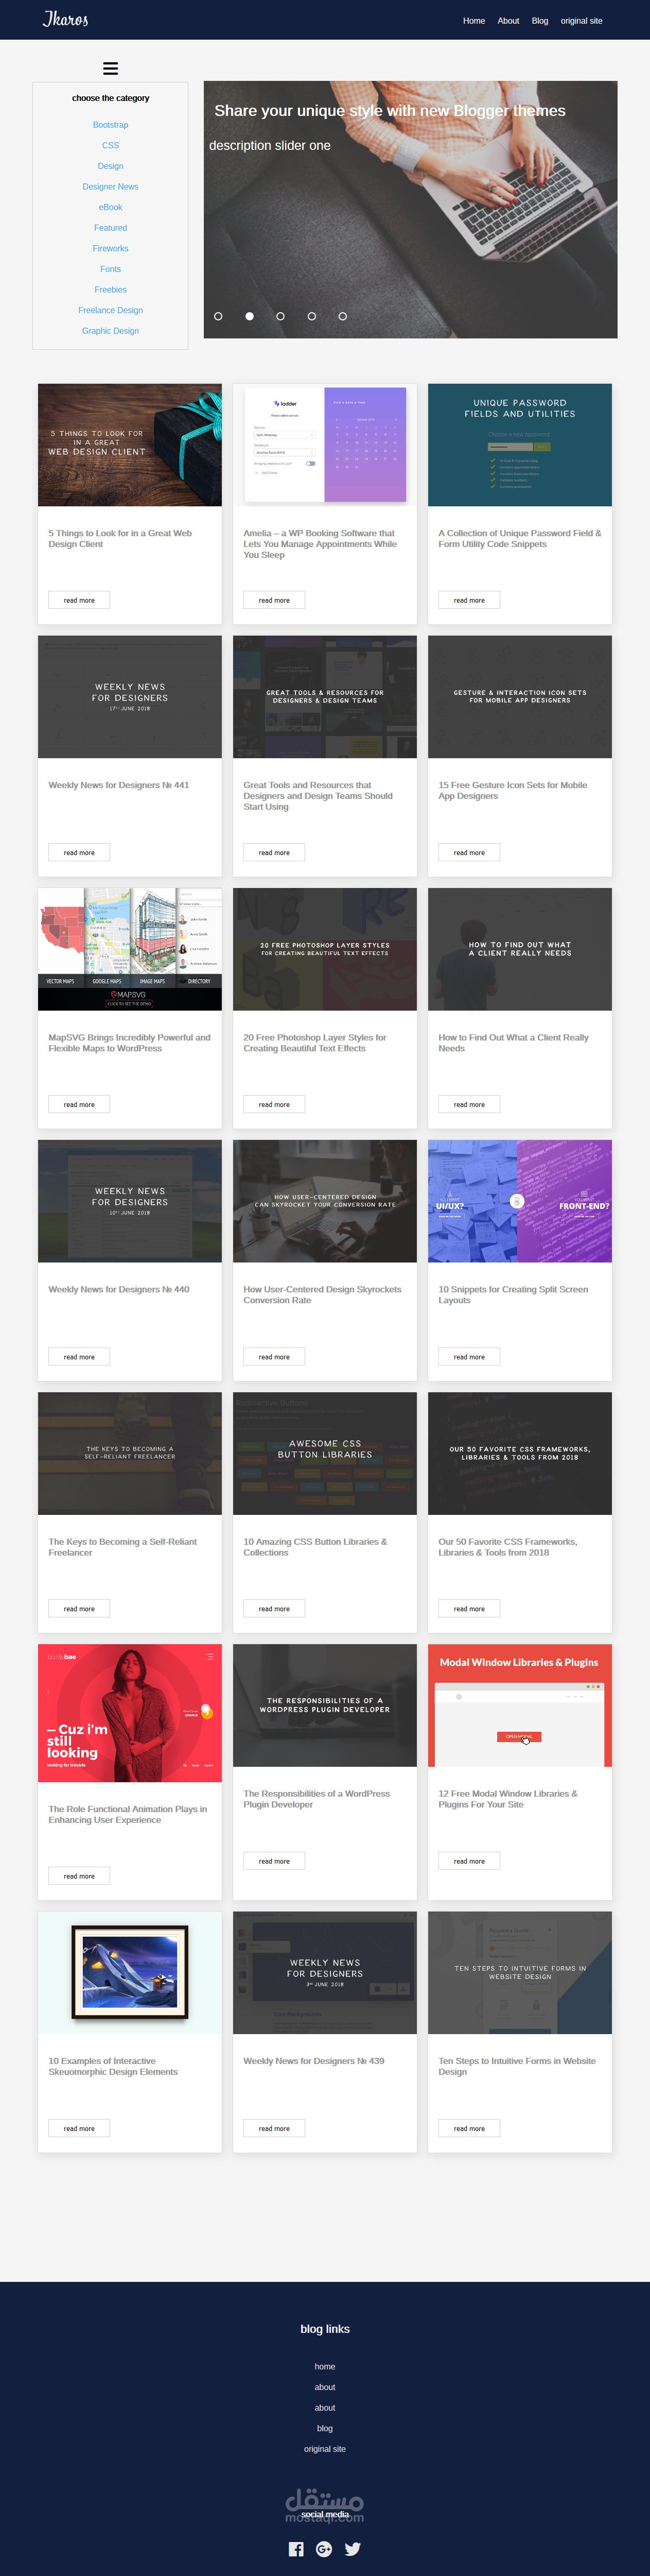The width and height of the screenshot is (650, 2576).
Task: Open the hamburger menu above categories
Action: tap(111, 68)
